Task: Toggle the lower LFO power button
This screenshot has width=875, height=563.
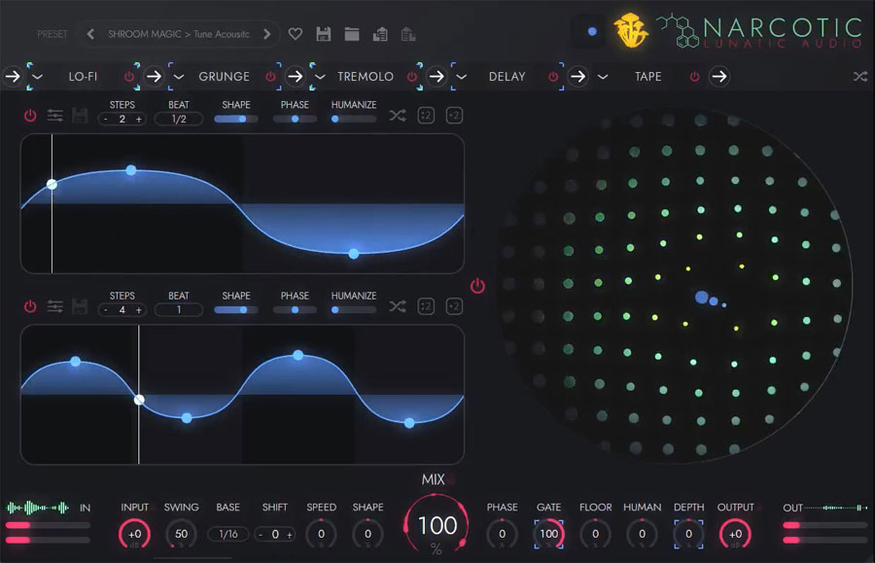Action: [x=30, y=306]
